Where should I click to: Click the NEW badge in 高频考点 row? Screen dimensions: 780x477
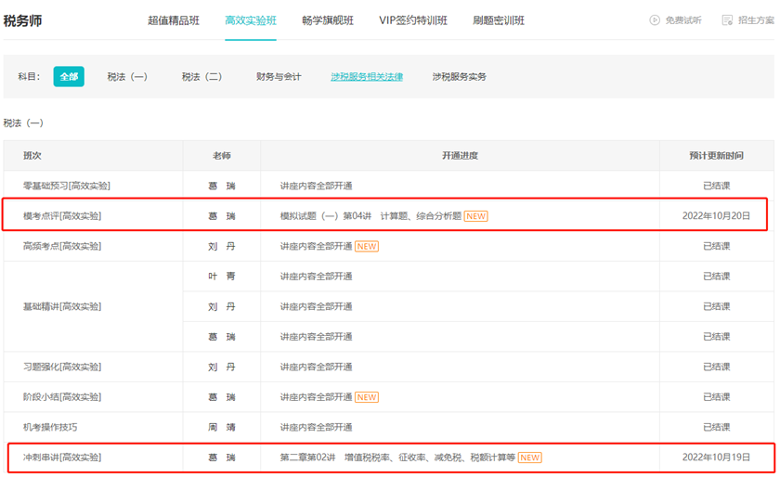367,247
